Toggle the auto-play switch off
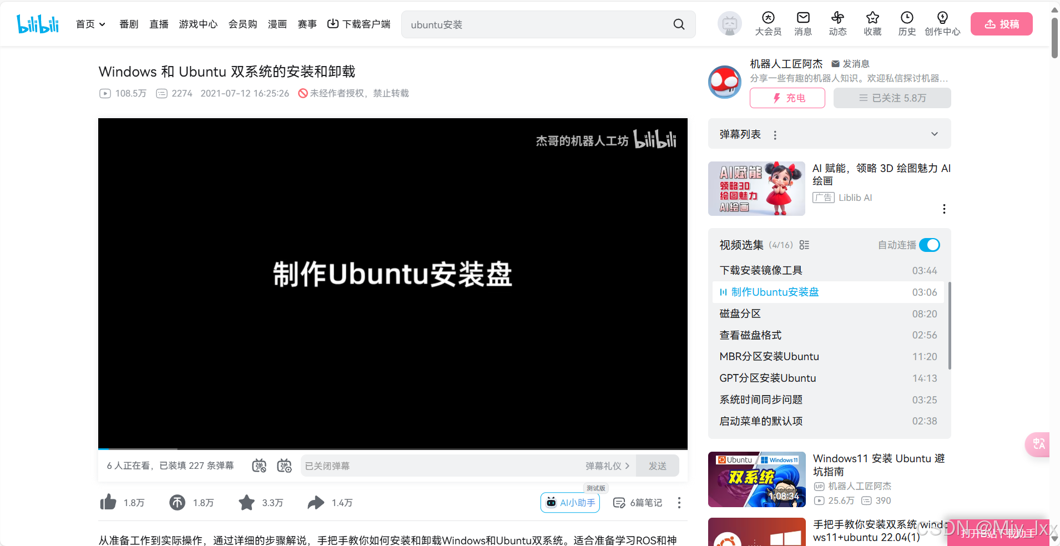The image size is (1060, 546). 930,245
